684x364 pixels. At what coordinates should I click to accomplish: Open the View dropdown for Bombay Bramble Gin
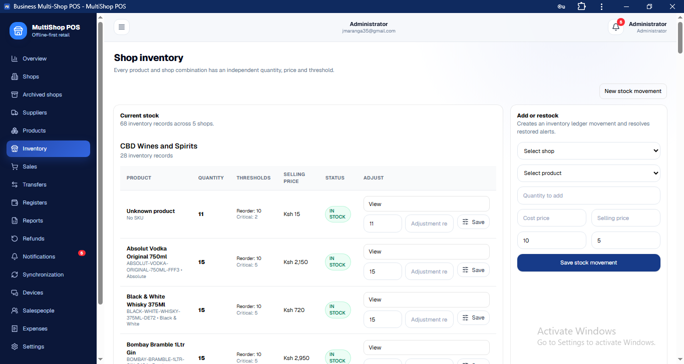pos(427,347)
